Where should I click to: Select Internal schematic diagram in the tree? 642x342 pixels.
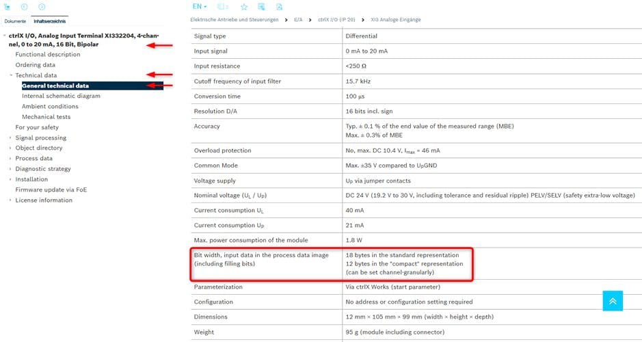[61, 96]
